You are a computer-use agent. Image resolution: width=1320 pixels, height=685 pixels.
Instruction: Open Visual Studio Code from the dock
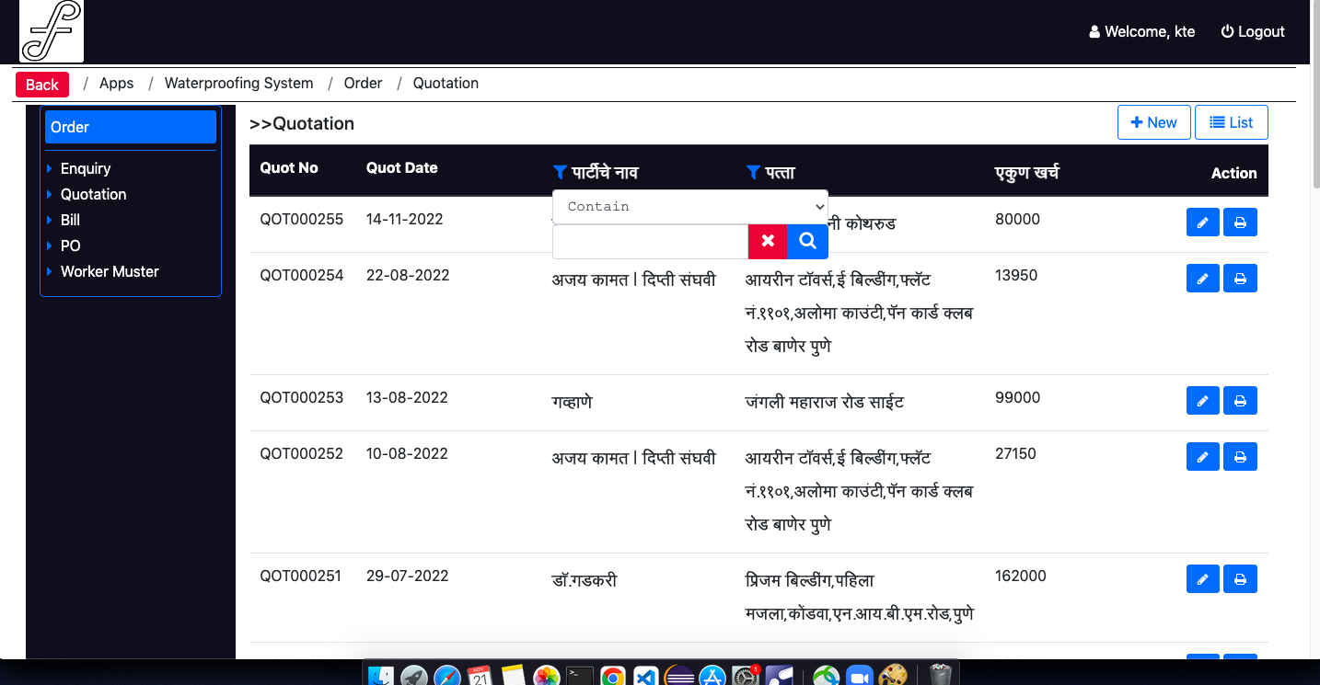coord(646,677)
